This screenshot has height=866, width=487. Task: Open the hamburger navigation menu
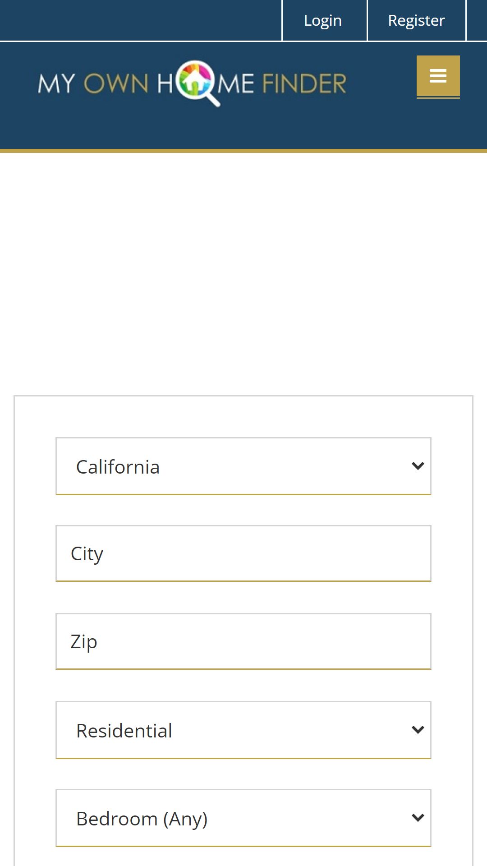click(x=438, y=76)
